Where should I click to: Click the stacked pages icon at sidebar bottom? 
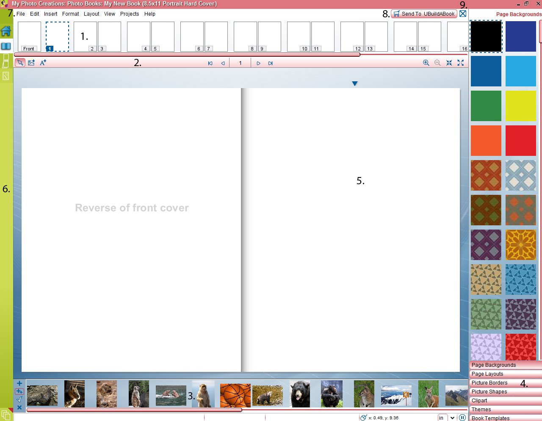[x=6, y=415]
